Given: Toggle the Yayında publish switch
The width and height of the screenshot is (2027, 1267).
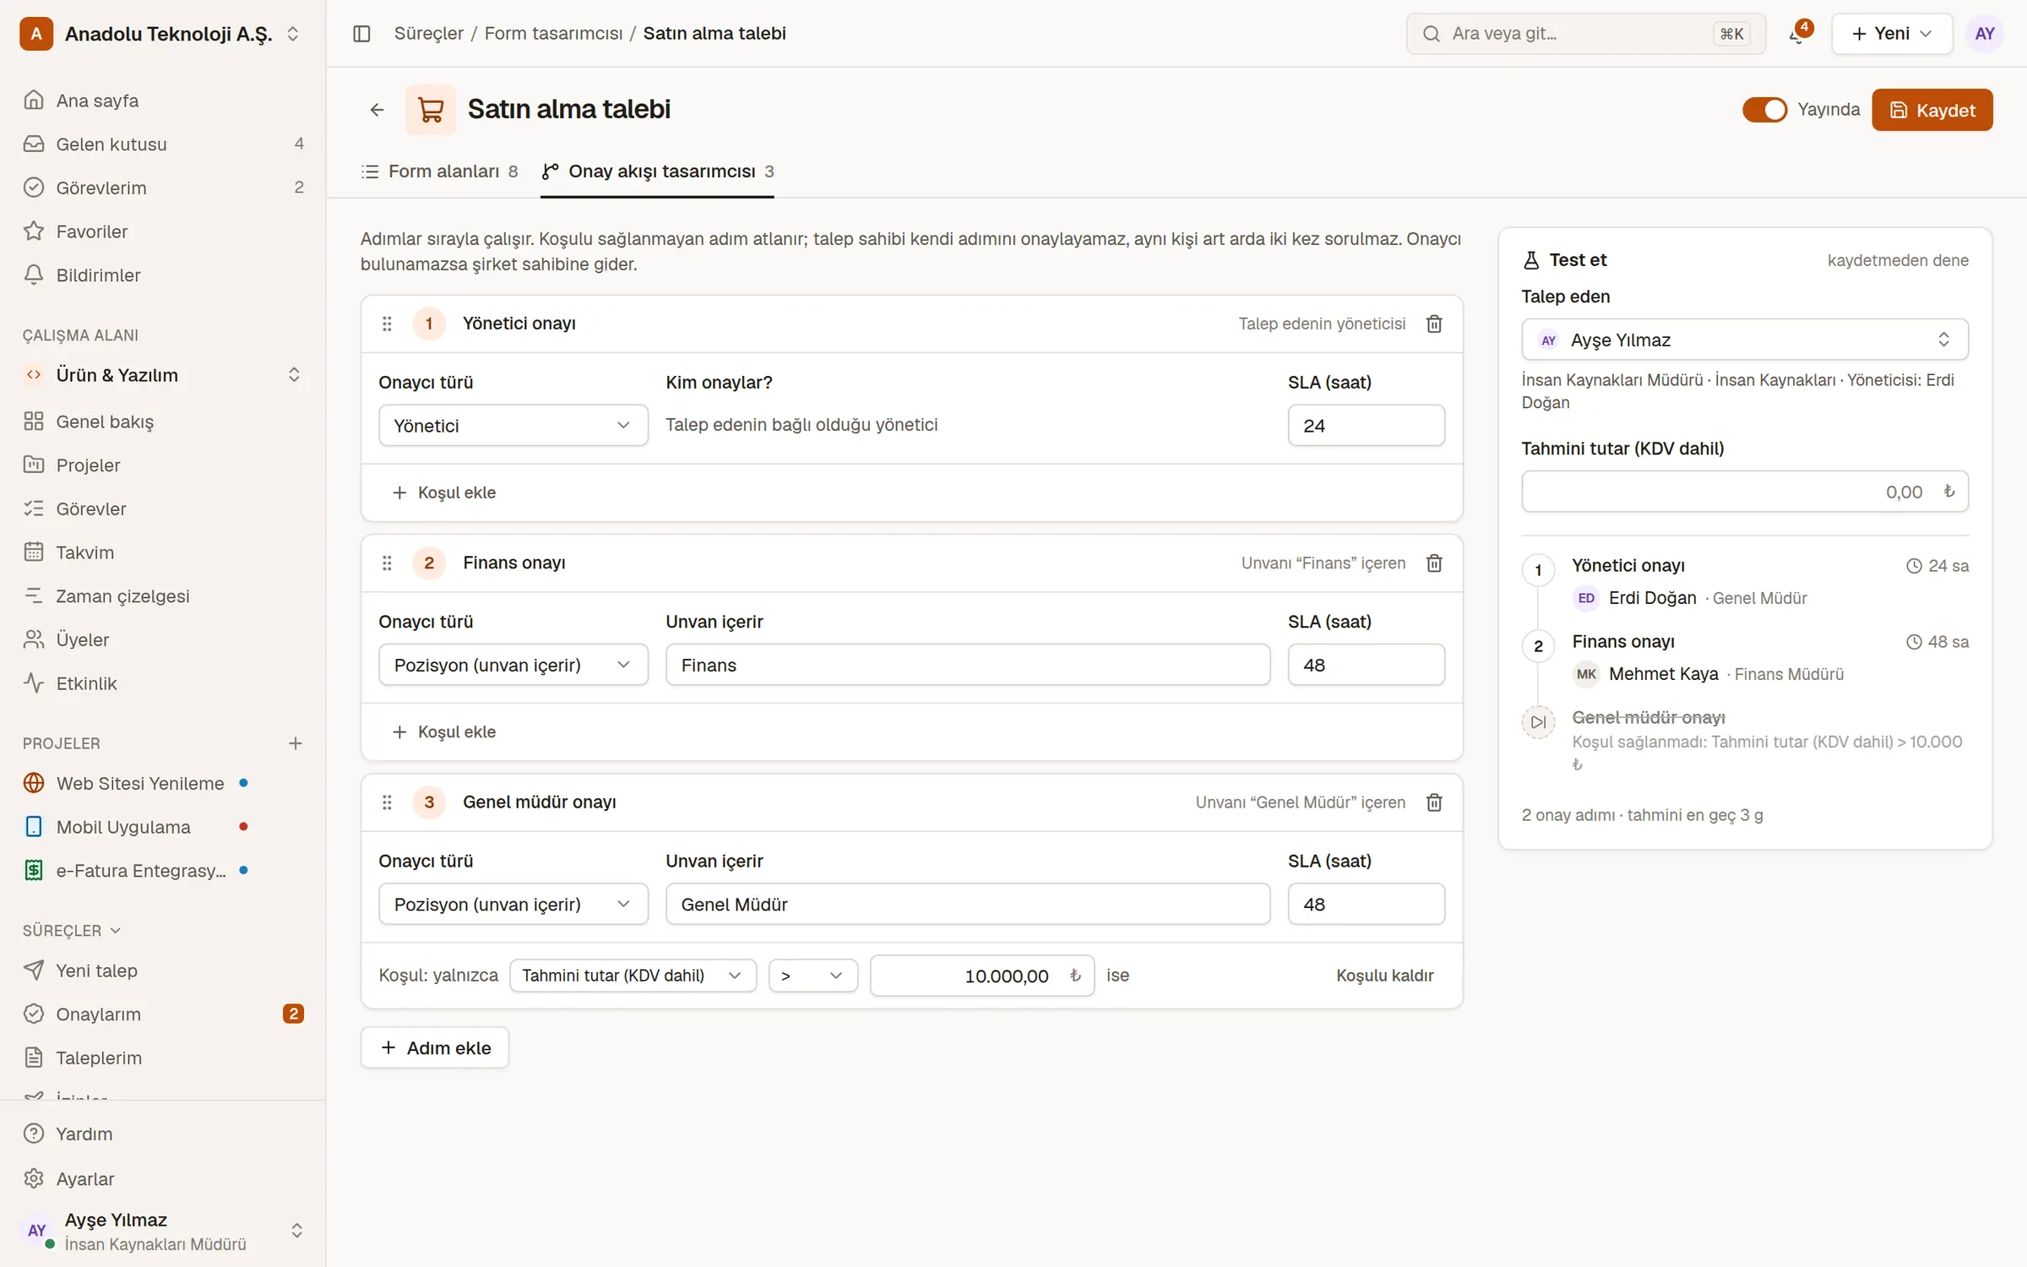Looking at the screenshot, I should pyautogui.click(x=1764, y=110).
